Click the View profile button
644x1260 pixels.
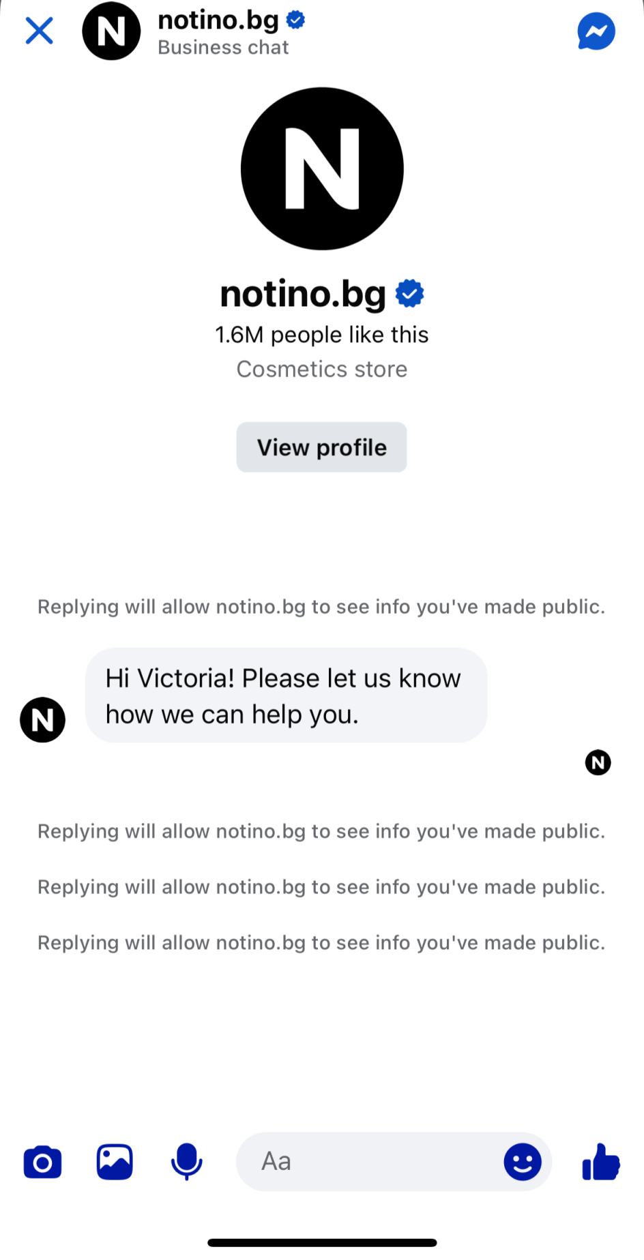(321, 447)
